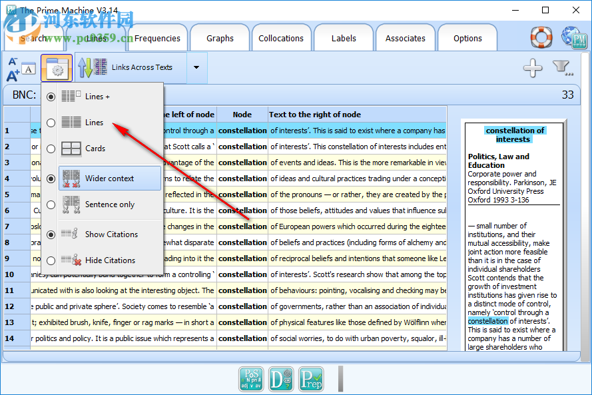Click row 11 left text 'interesting object. The'
This screenshot has width=592, height=395.
pyautogui.click(x=175, y=290)
